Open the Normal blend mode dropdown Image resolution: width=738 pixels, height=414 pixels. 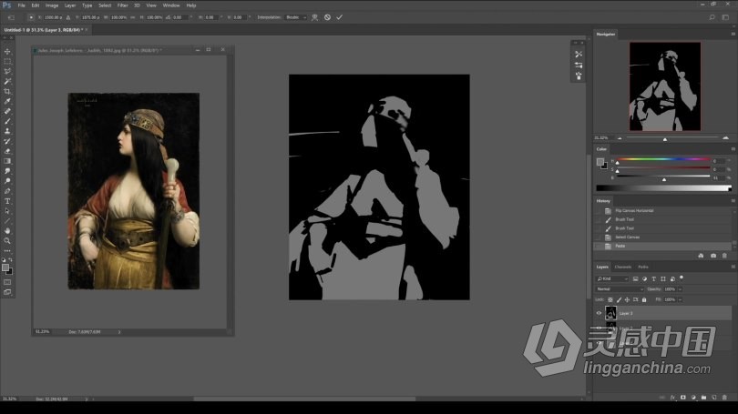tap(620, 289)
